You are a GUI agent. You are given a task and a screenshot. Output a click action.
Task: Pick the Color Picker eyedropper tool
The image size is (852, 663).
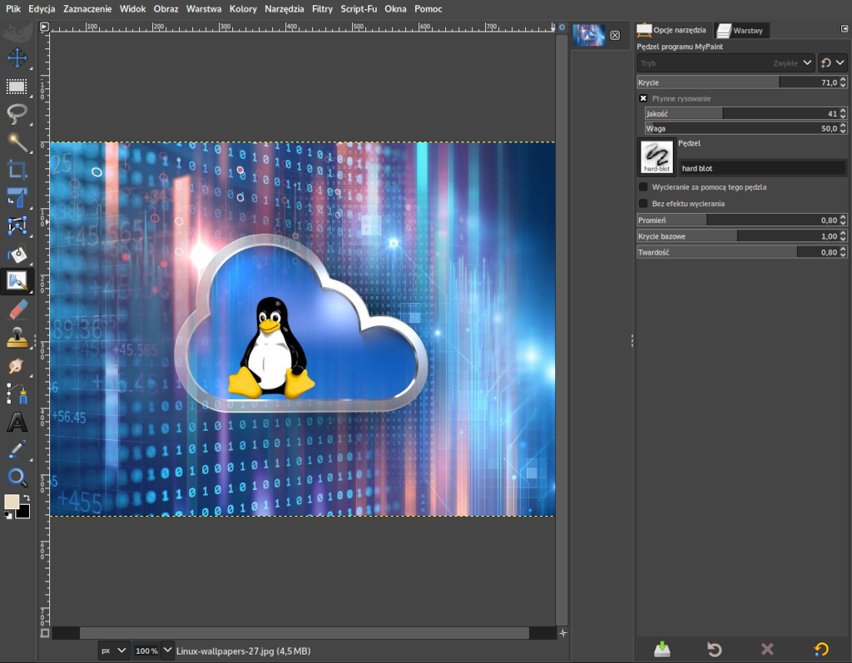[17, 449]
